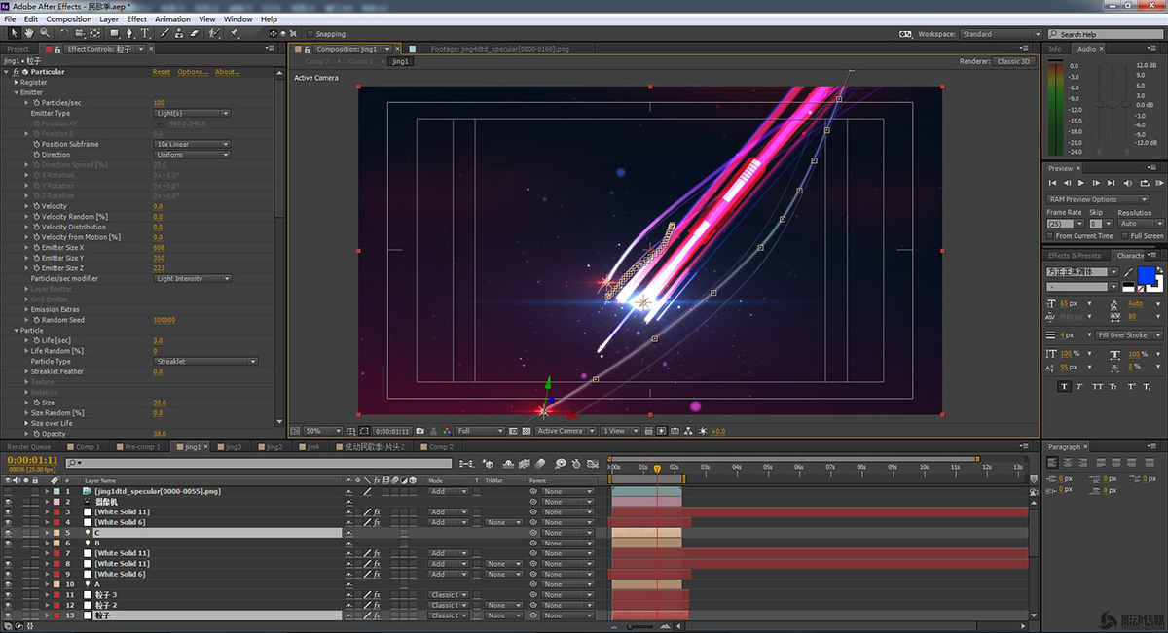The image size is (1168, 633).
Task: Select the Puppet Pin tool
Action: 234,33
